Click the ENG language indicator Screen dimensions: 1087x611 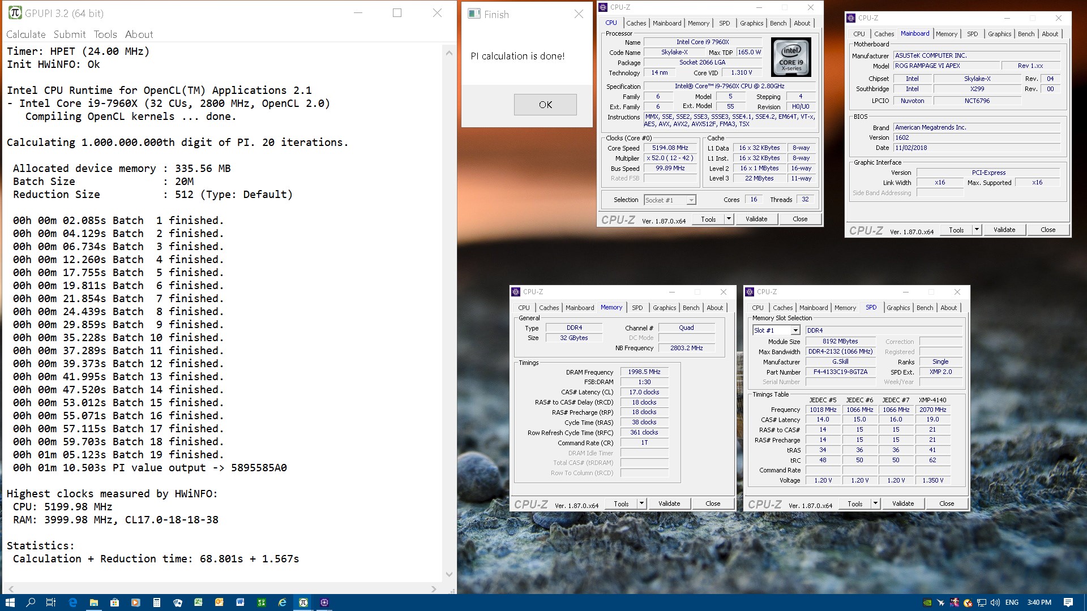point(1012,603)
